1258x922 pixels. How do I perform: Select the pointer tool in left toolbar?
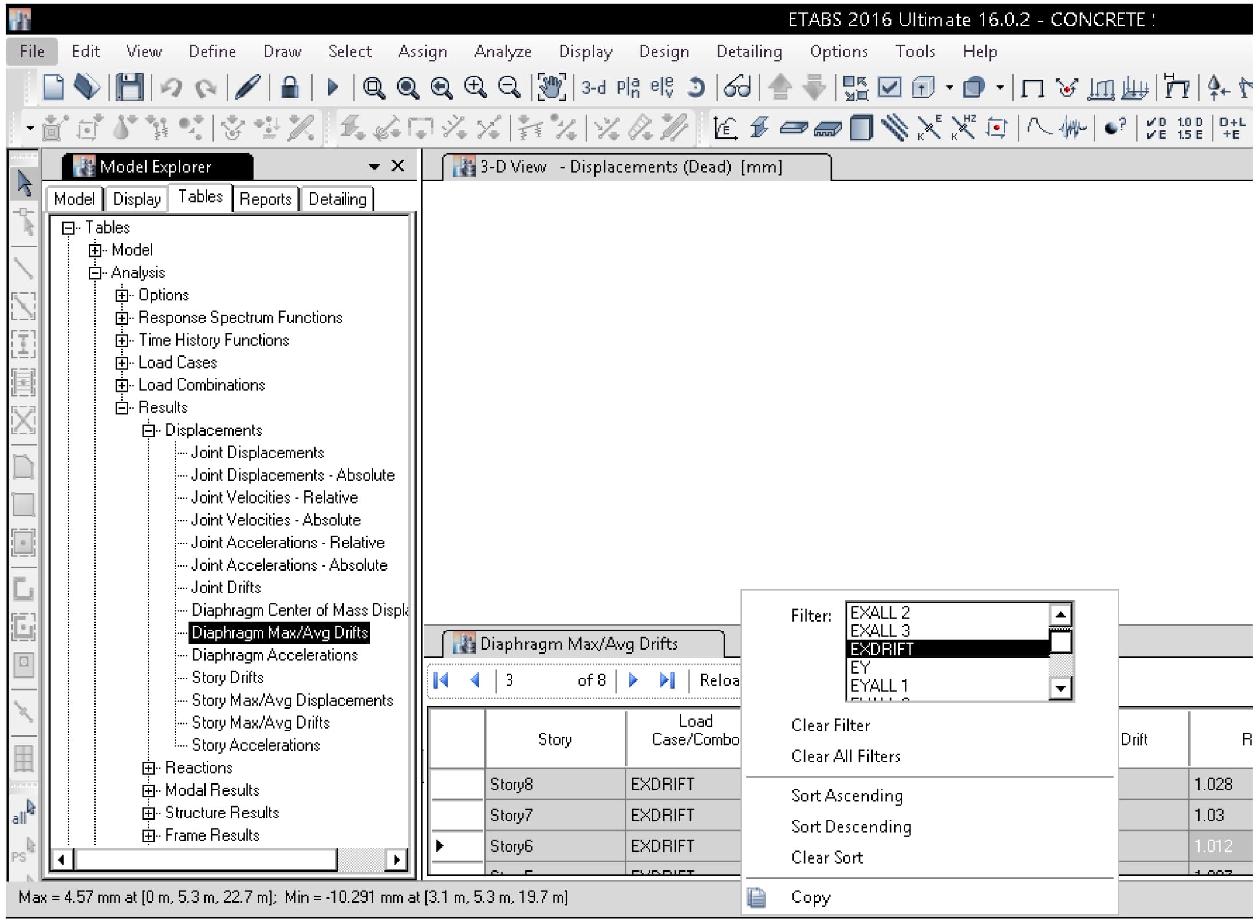tap(23, 184)
